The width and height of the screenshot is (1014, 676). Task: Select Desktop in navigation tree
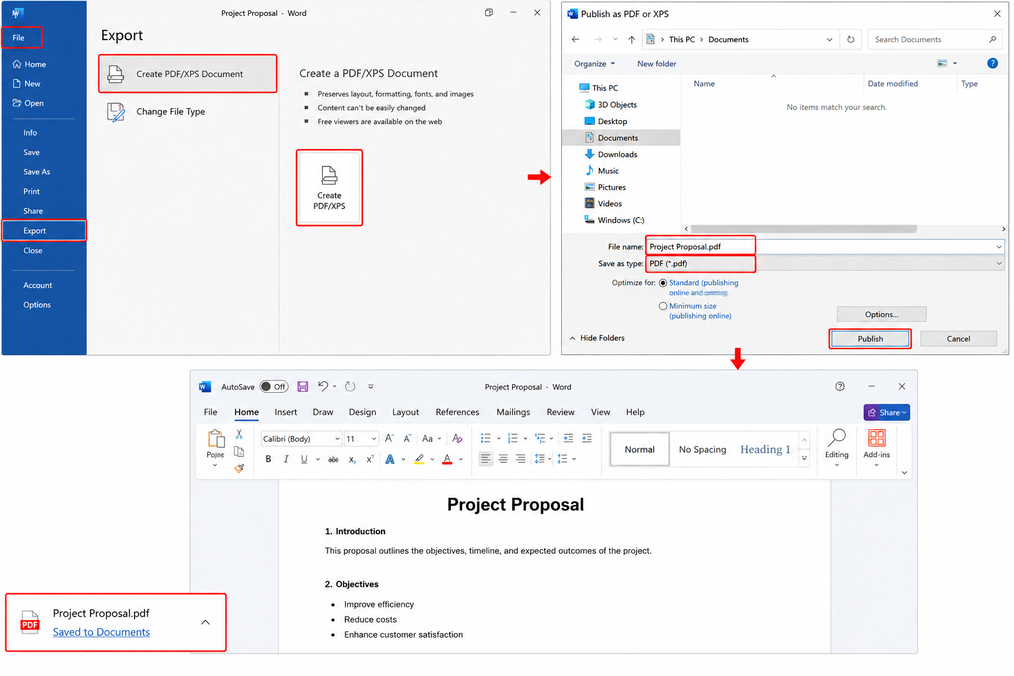pyautogui.click(x=613, y=121)
